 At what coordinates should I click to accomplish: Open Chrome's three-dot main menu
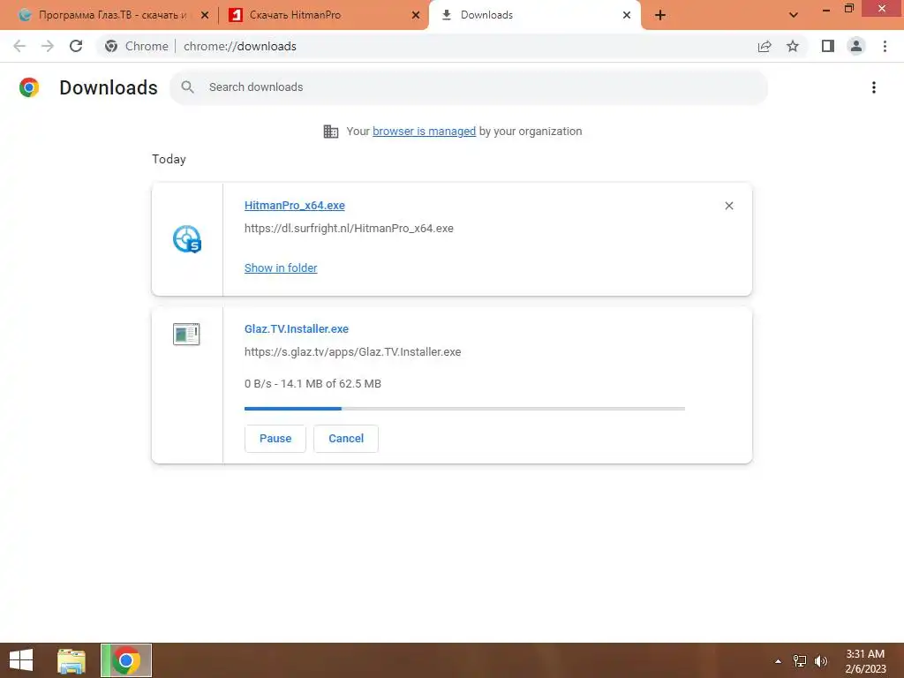(x=885, y=46)
